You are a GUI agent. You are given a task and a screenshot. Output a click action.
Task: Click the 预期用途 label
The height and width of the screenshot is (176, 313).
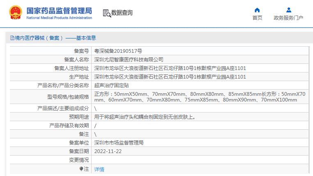(x=79, y=117)
